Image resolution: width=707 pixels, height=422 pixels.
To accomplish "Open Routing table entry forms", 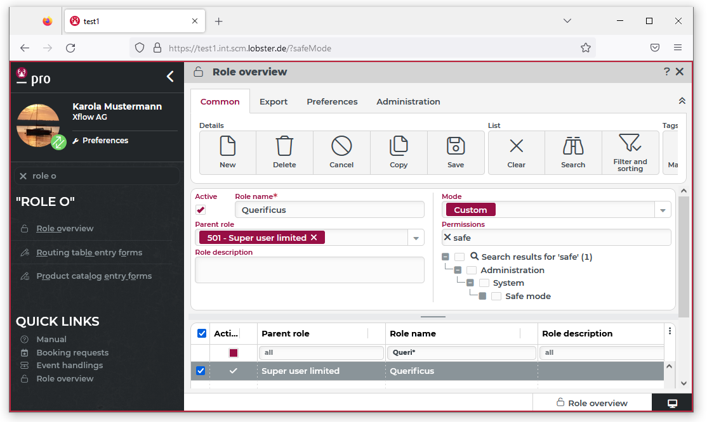I will [89, 253].
